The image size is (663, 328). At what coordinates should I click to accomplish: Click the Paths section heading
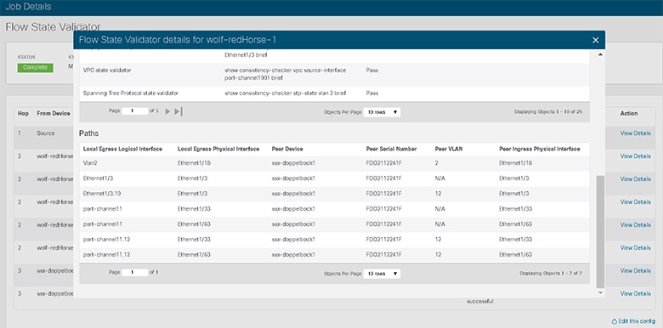(x=88, y=133)
